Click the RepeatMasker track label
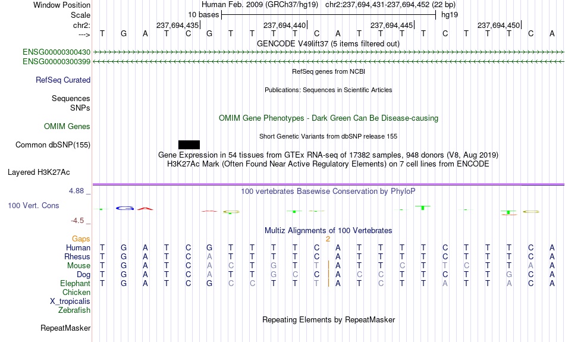Image resolution: width=565 pixels, height=342 pixels. (65, 328)
